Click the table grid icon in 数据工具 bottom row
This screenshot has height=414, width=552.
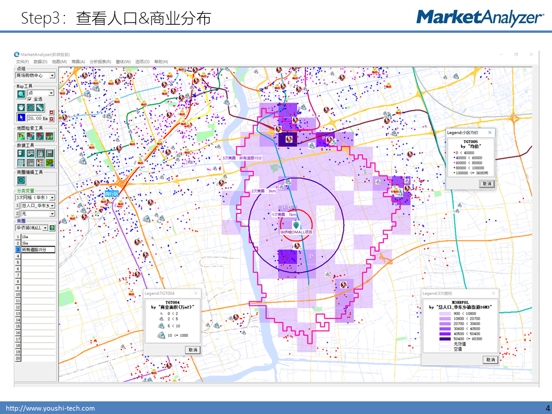coord(21,163)
